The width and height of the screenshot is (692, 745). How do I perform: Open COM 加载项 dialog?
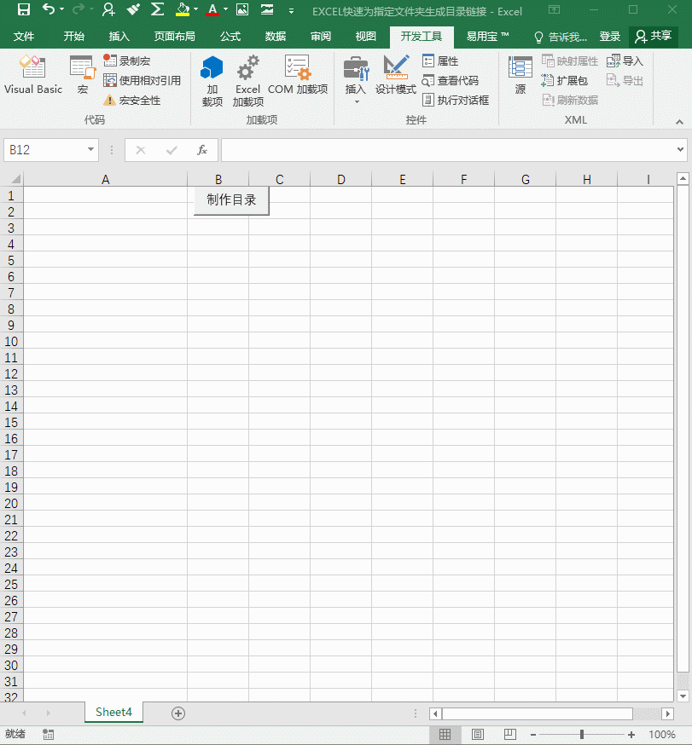tap(298, 75)
